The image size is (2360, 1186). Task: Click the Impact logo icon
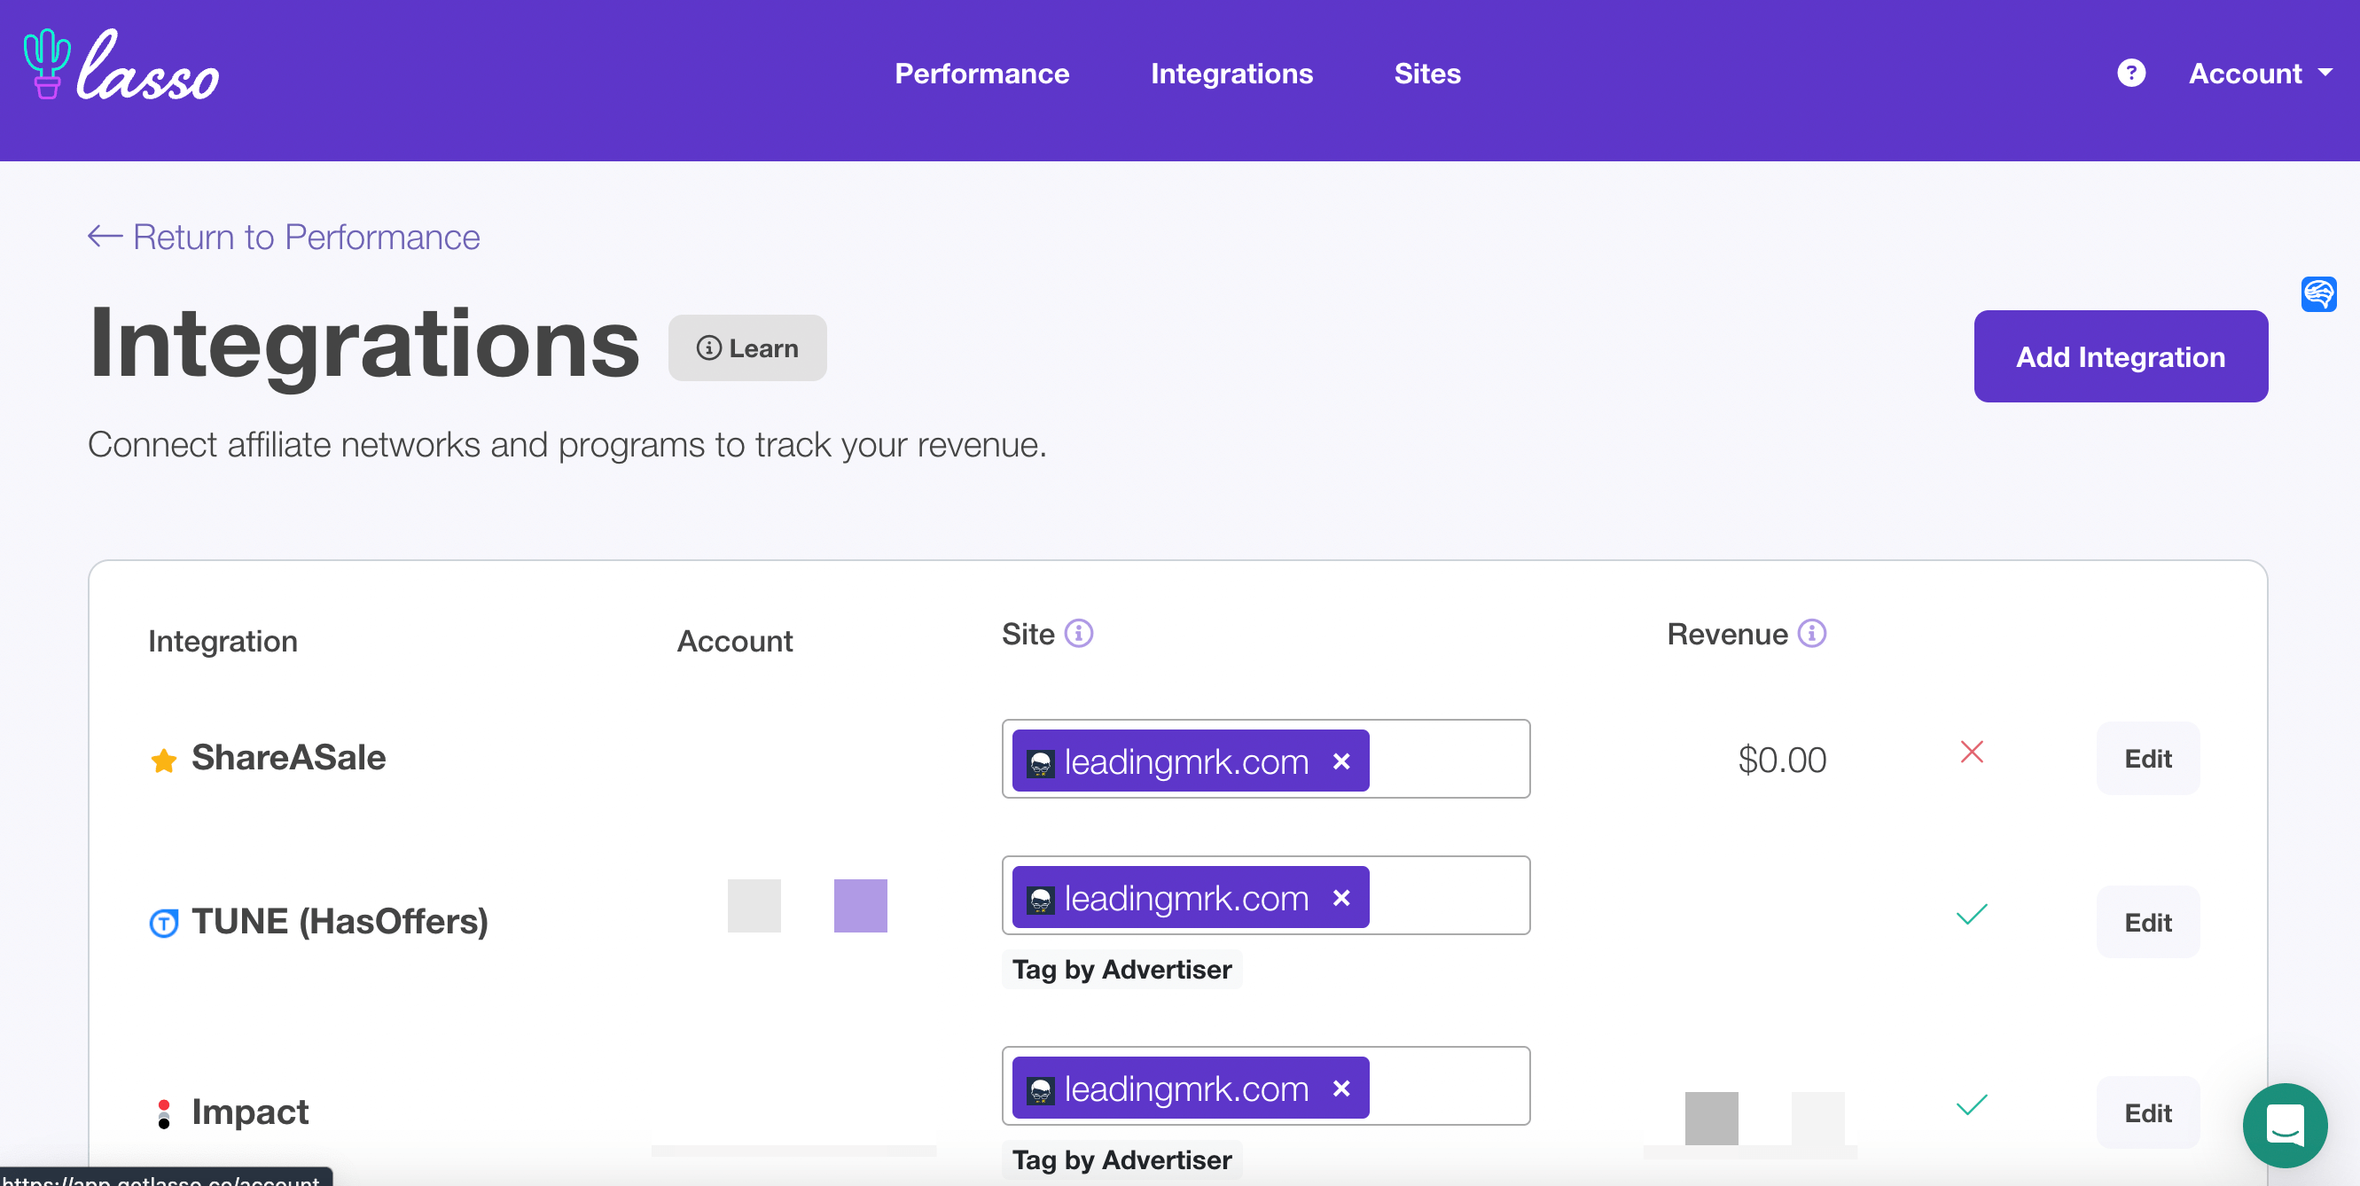coord(163,1112)
